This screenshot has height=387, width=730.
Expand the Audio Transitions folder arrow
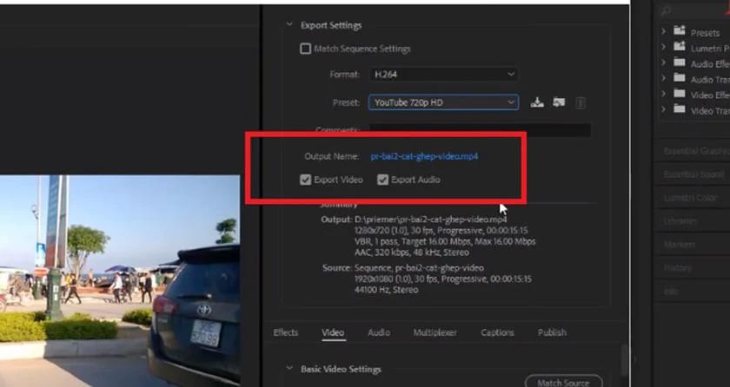tap(663, 78)
